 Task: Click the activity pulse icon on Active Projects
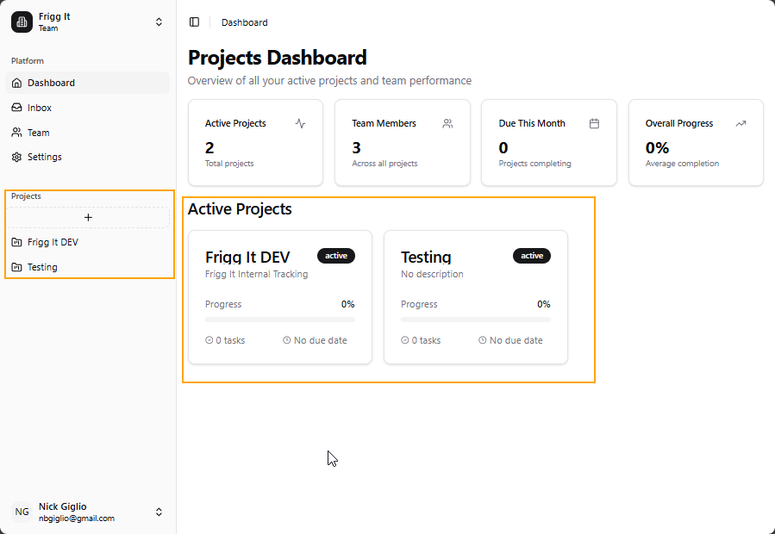click(x=300, y=123)
